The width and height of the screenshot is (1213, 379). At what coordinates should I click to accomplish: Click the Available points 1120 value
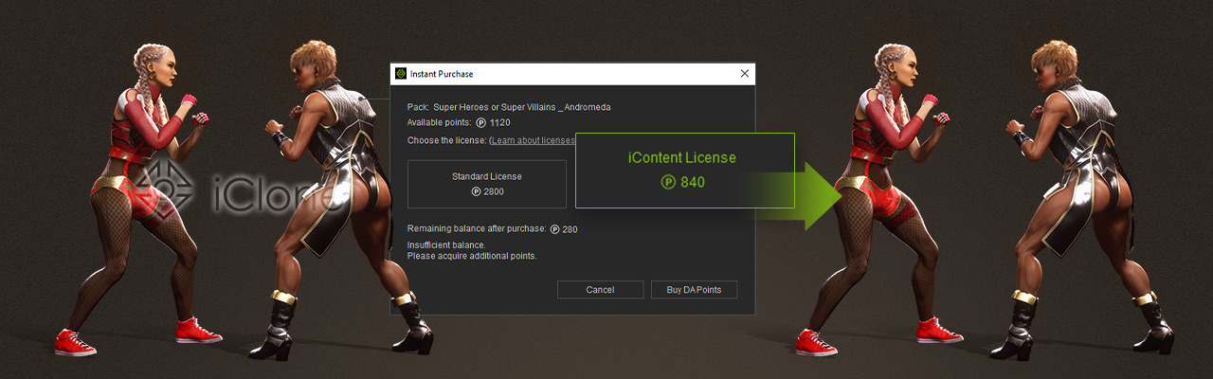click(500, 123)
